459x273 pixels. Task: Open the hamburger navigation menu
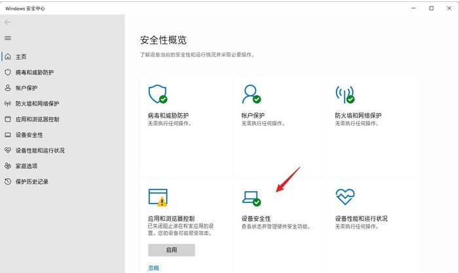pyautogui.click(x=8, y=38)
